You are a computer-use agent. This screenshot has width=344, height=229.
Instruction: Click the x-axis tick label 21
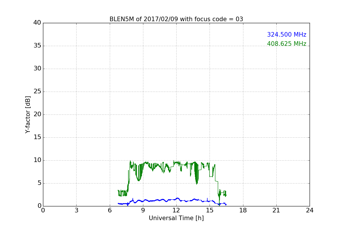point(276,210)
